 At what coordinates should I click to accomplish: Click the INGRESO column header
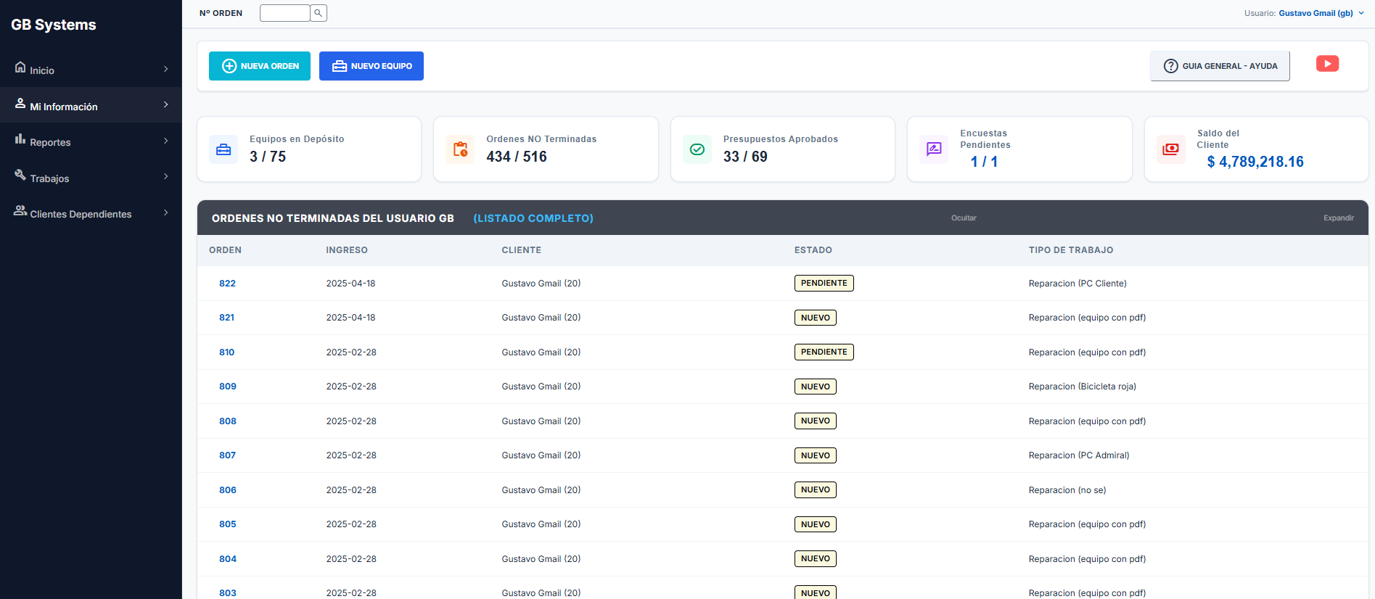[x=347, y=250]
